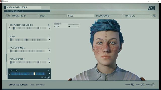Click the Record Locator bar

(27, 11)
